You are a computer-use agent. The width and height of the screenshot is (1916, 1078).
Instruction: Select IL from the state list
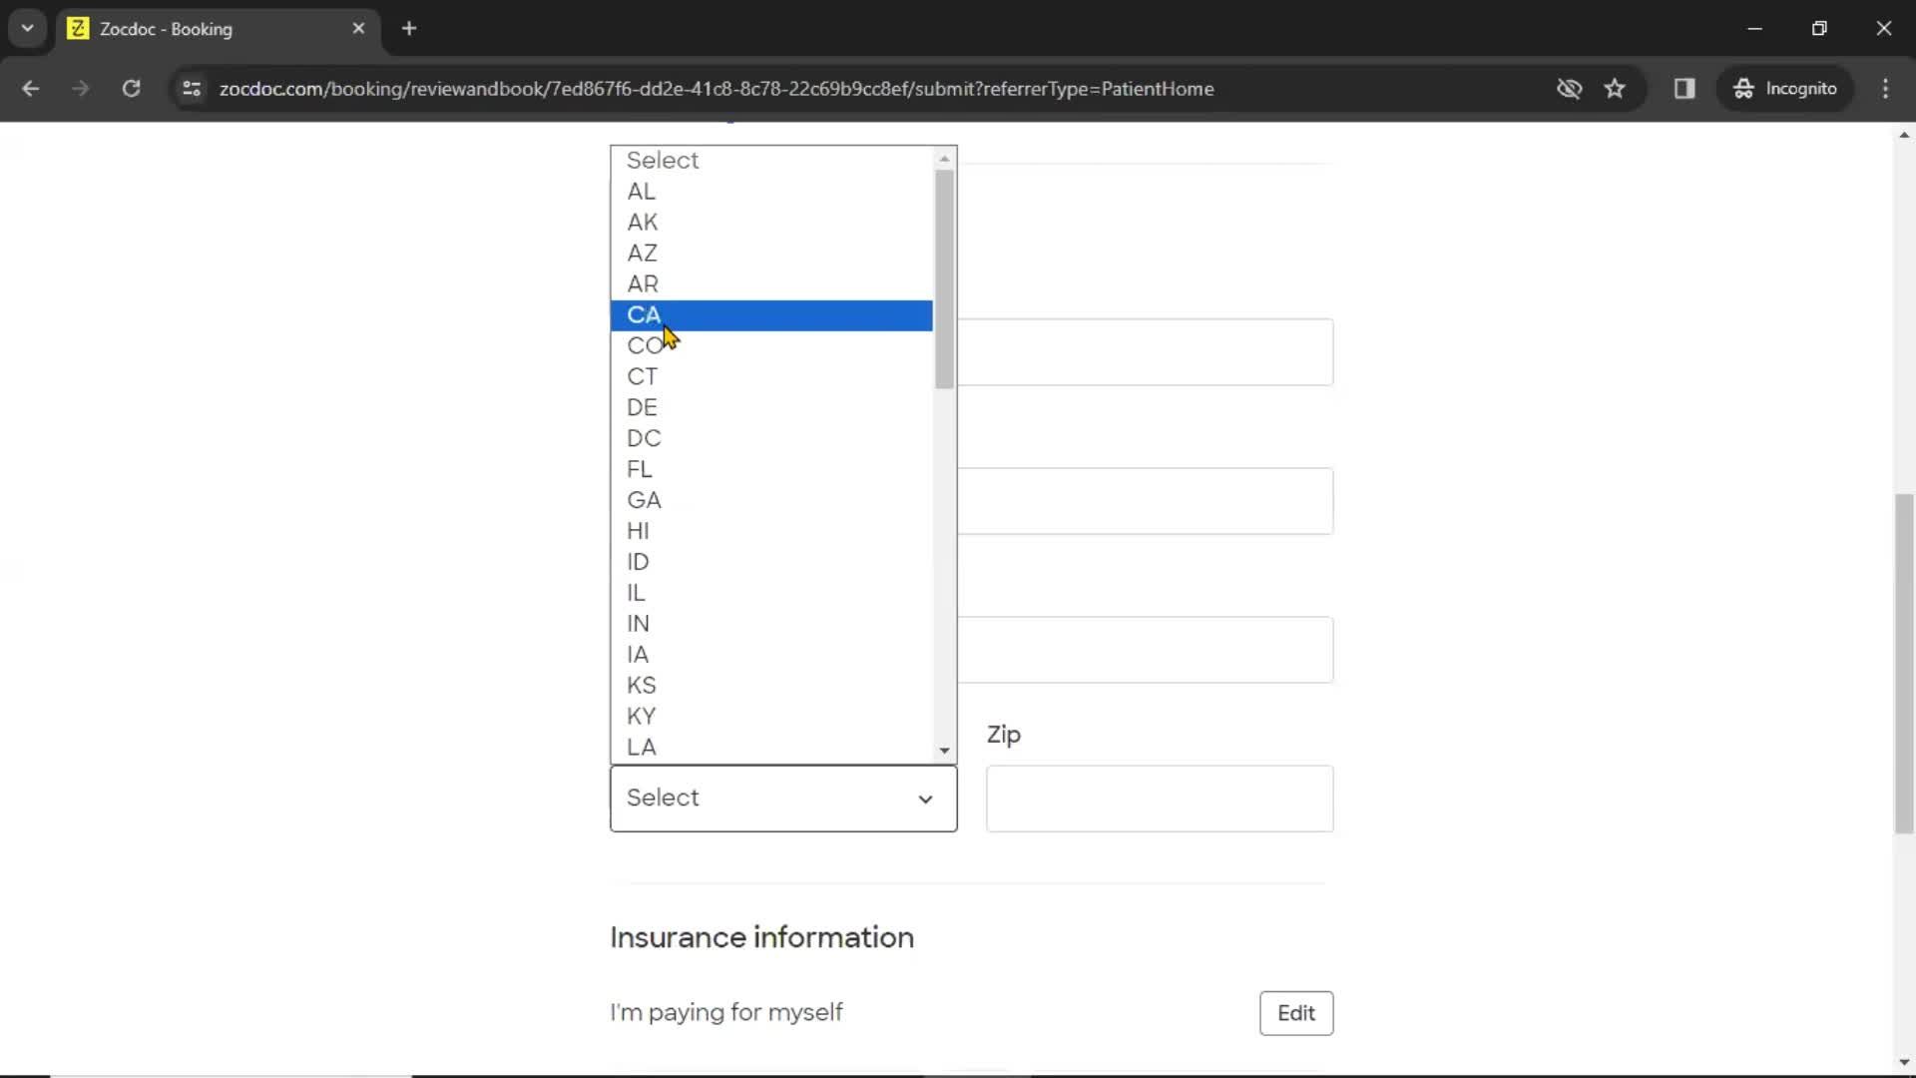click(x=771, y=593)
